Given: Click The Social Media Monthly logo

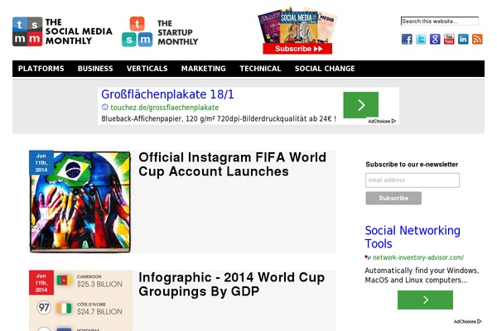Looking at the screenshot, I should point(62,31).
